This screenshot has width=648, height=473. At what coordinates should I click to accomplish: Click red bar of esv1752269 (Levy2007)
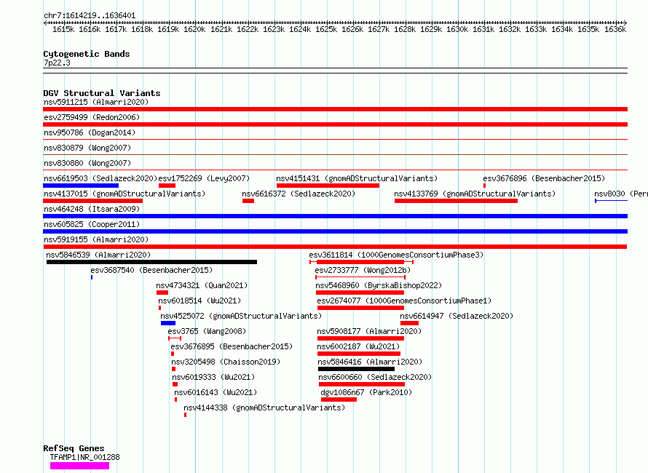167,186
